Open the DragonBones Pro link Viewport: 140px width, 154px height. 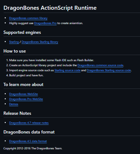pos(45,23)
